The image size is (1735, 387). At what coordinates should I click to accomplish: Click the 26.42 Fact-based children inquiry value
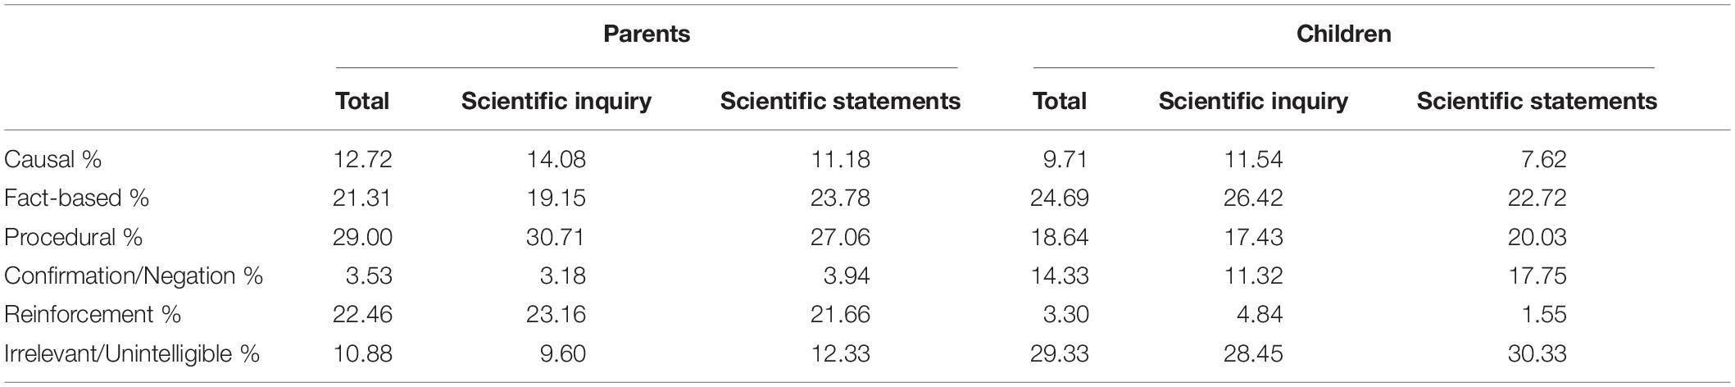[x=1253, y=198]
